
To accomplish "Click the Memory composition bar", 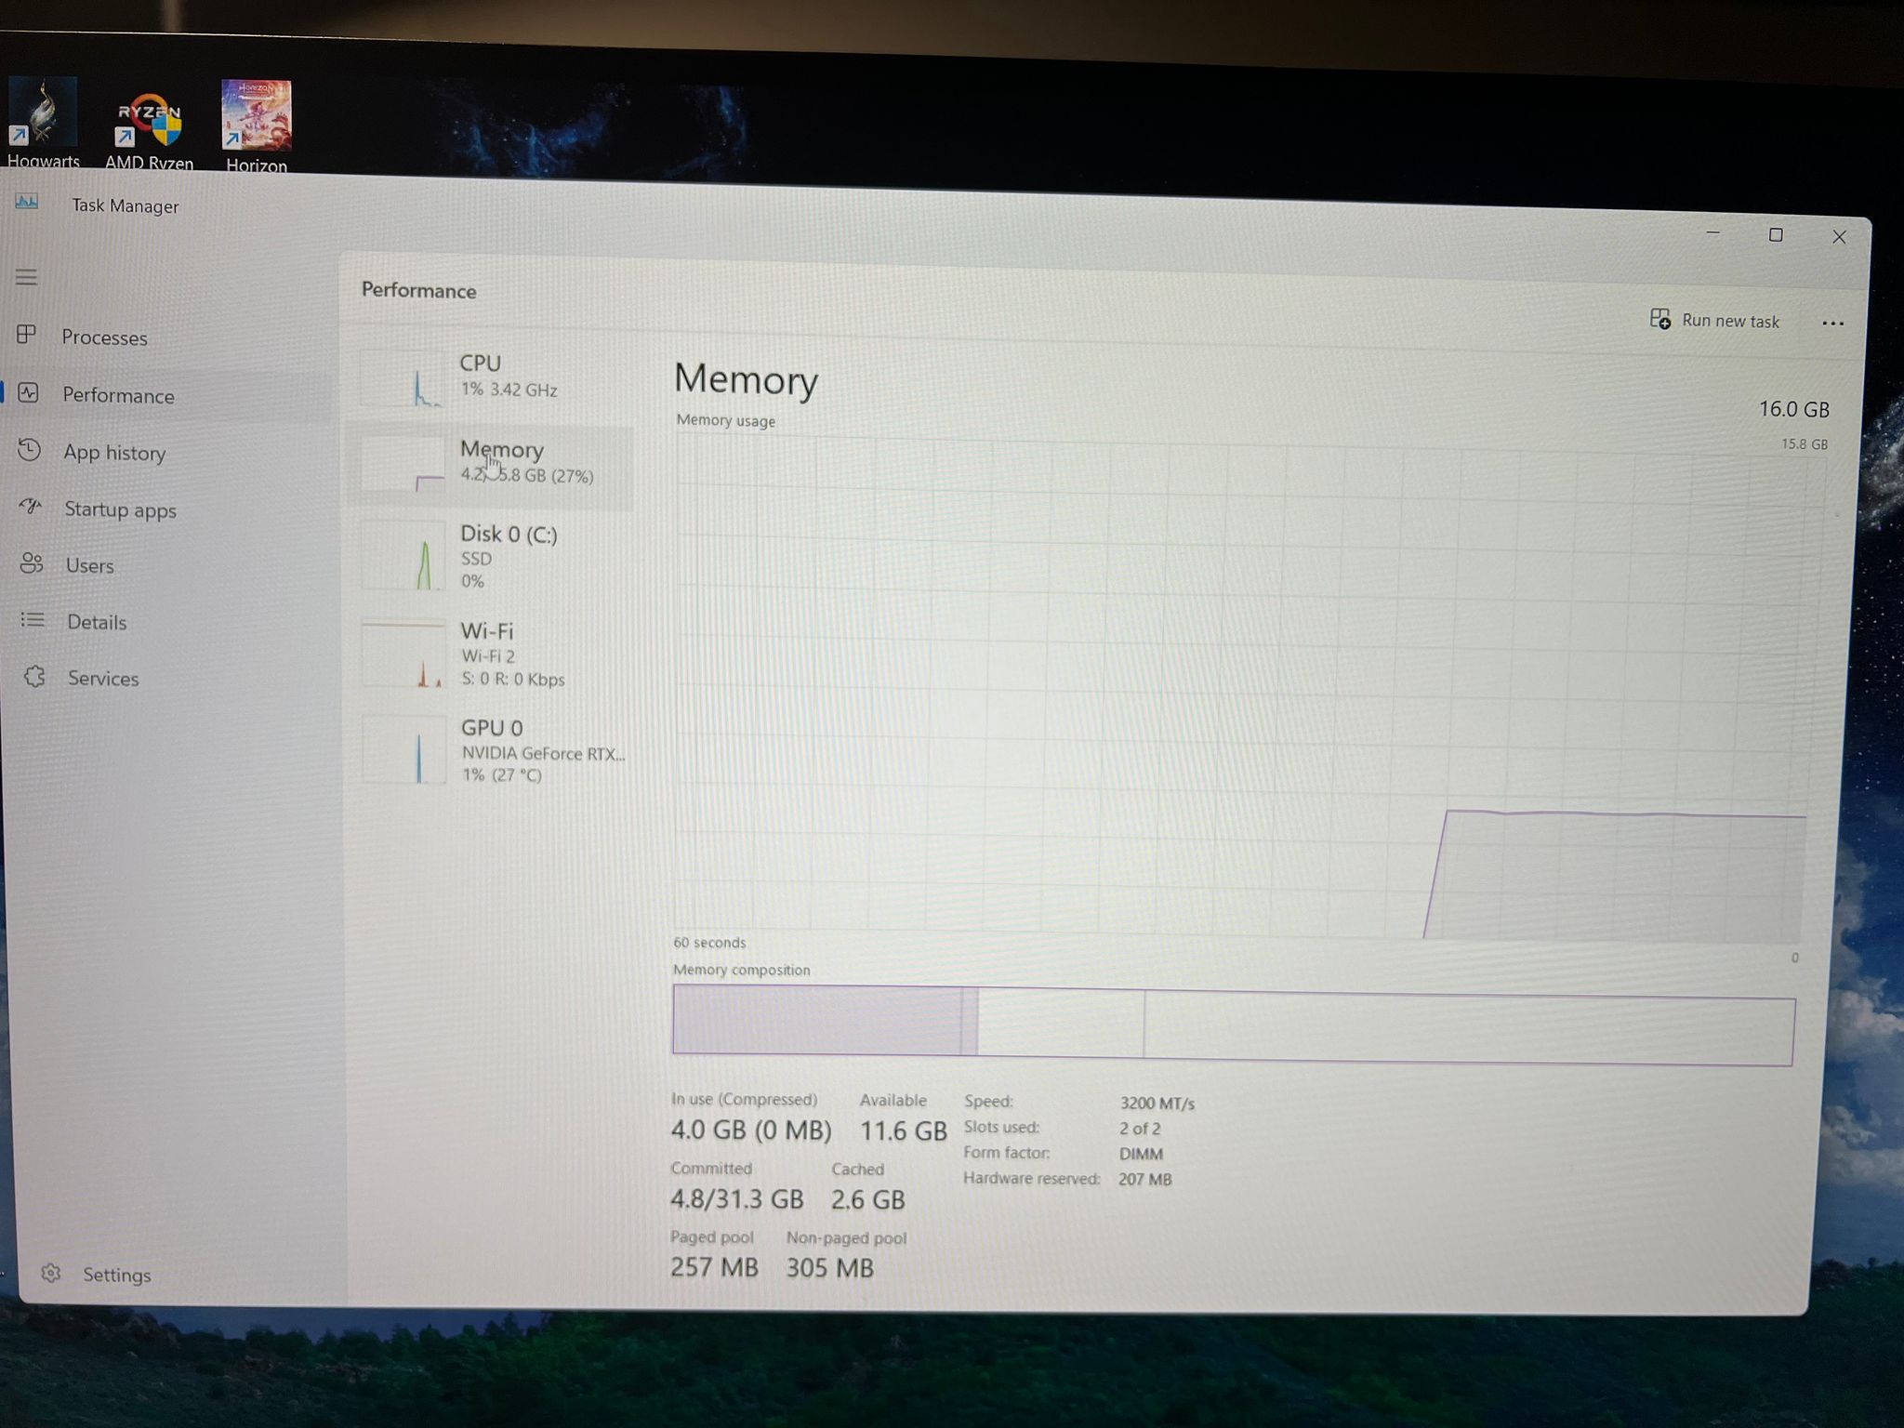I will click(1233, 1025).
